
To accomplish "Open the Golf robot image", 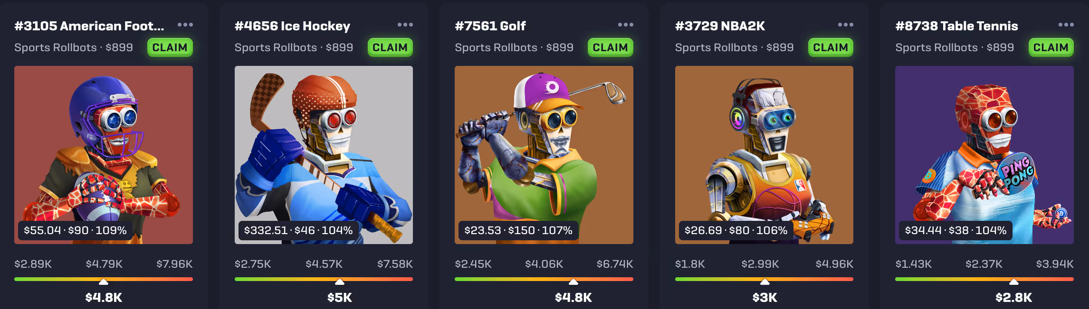I will 544,155.
